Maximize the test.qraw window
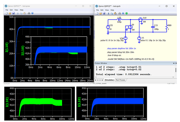180x122 pixels. (x=83, y=6)
